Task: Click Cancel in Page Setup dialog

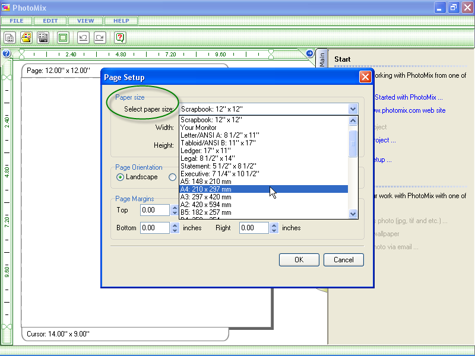Action: (344, 260)
